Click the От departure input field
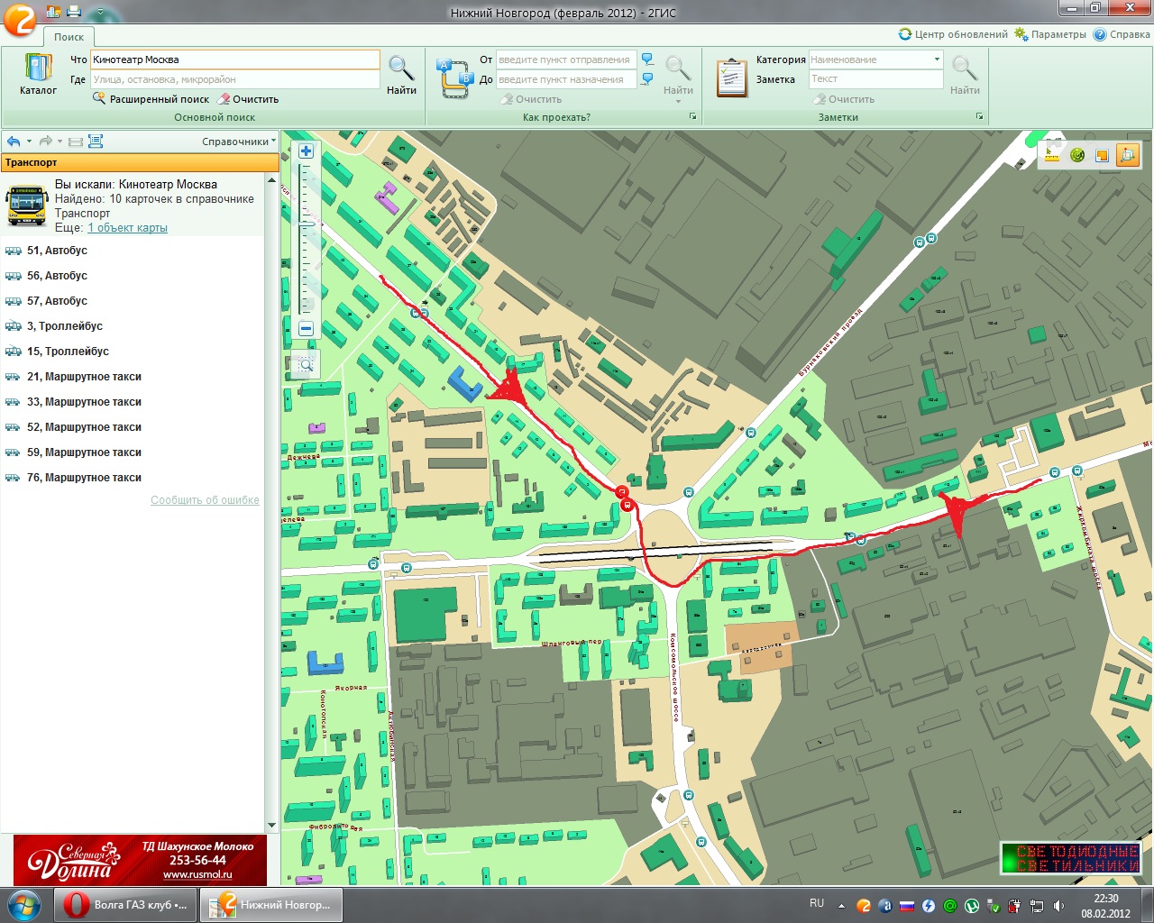 [566, 59]
